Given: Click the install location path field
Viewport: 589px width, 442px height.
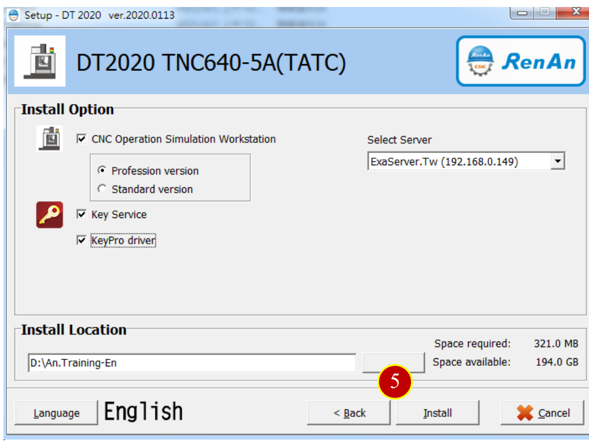Looking at the screenshot, I should click(192, 363).
